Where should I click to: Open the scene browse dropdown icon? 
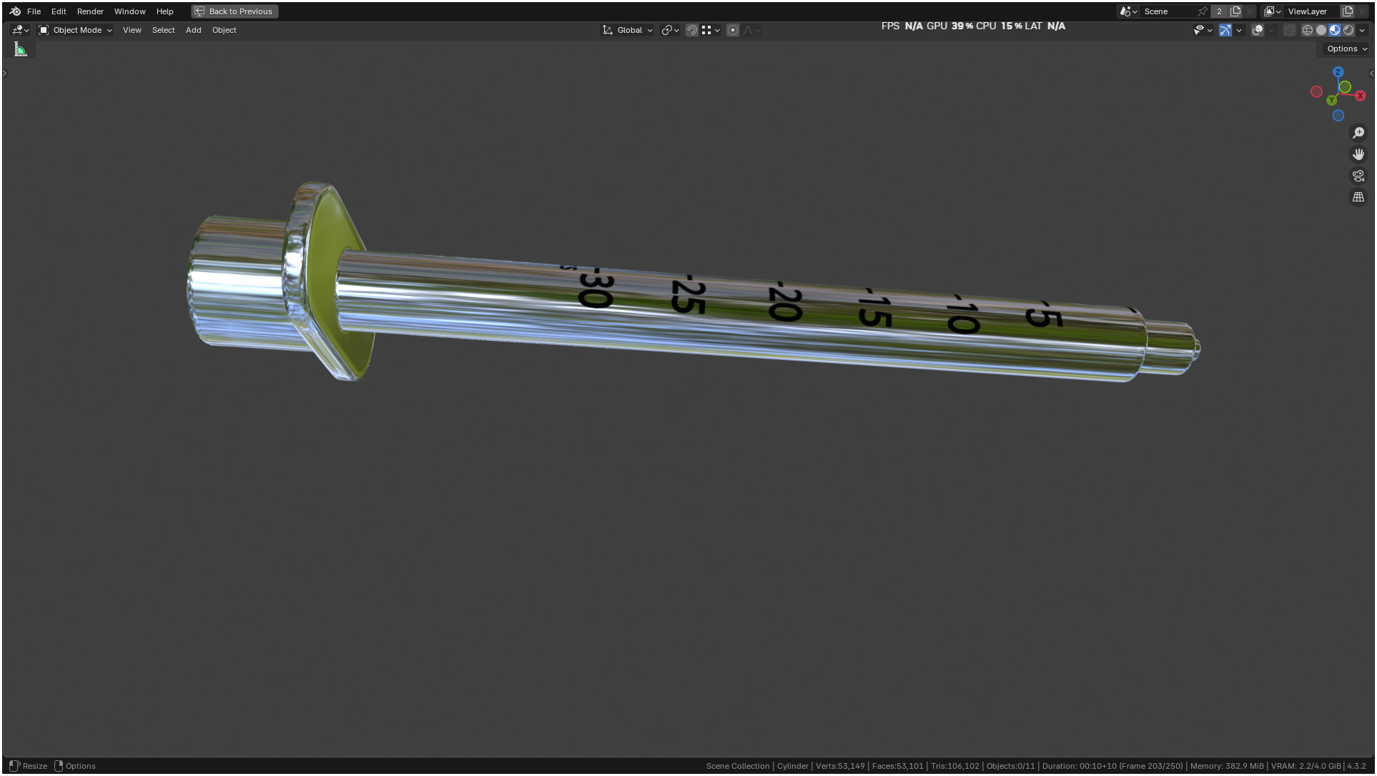(x=1128, y=11)
